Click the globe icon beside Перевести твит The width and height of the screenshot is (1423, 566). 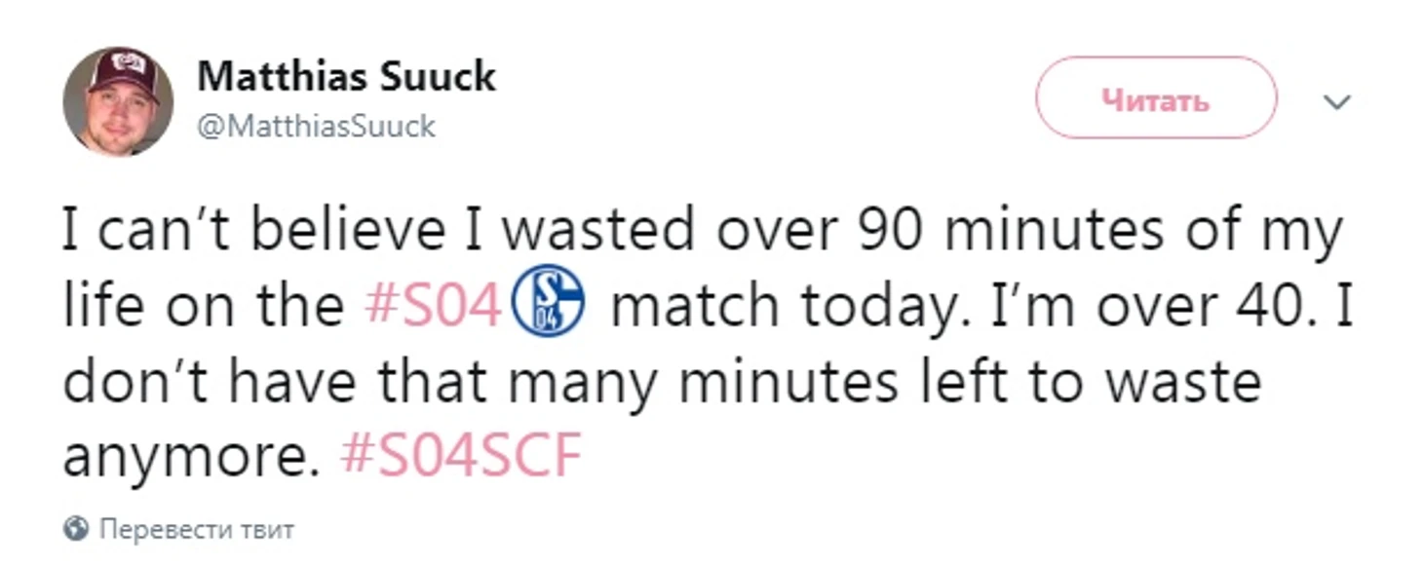76,529
